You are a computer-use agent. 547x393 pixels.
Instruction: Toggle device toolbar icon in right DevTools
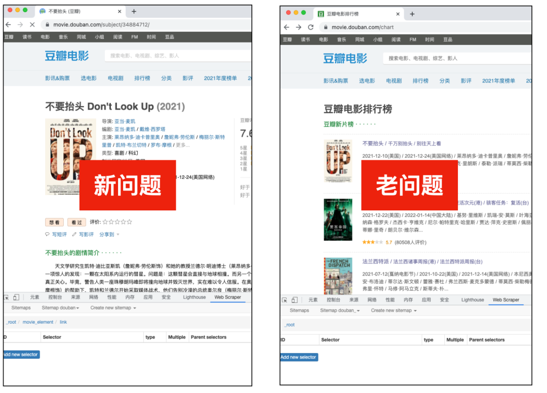(295, 300)
